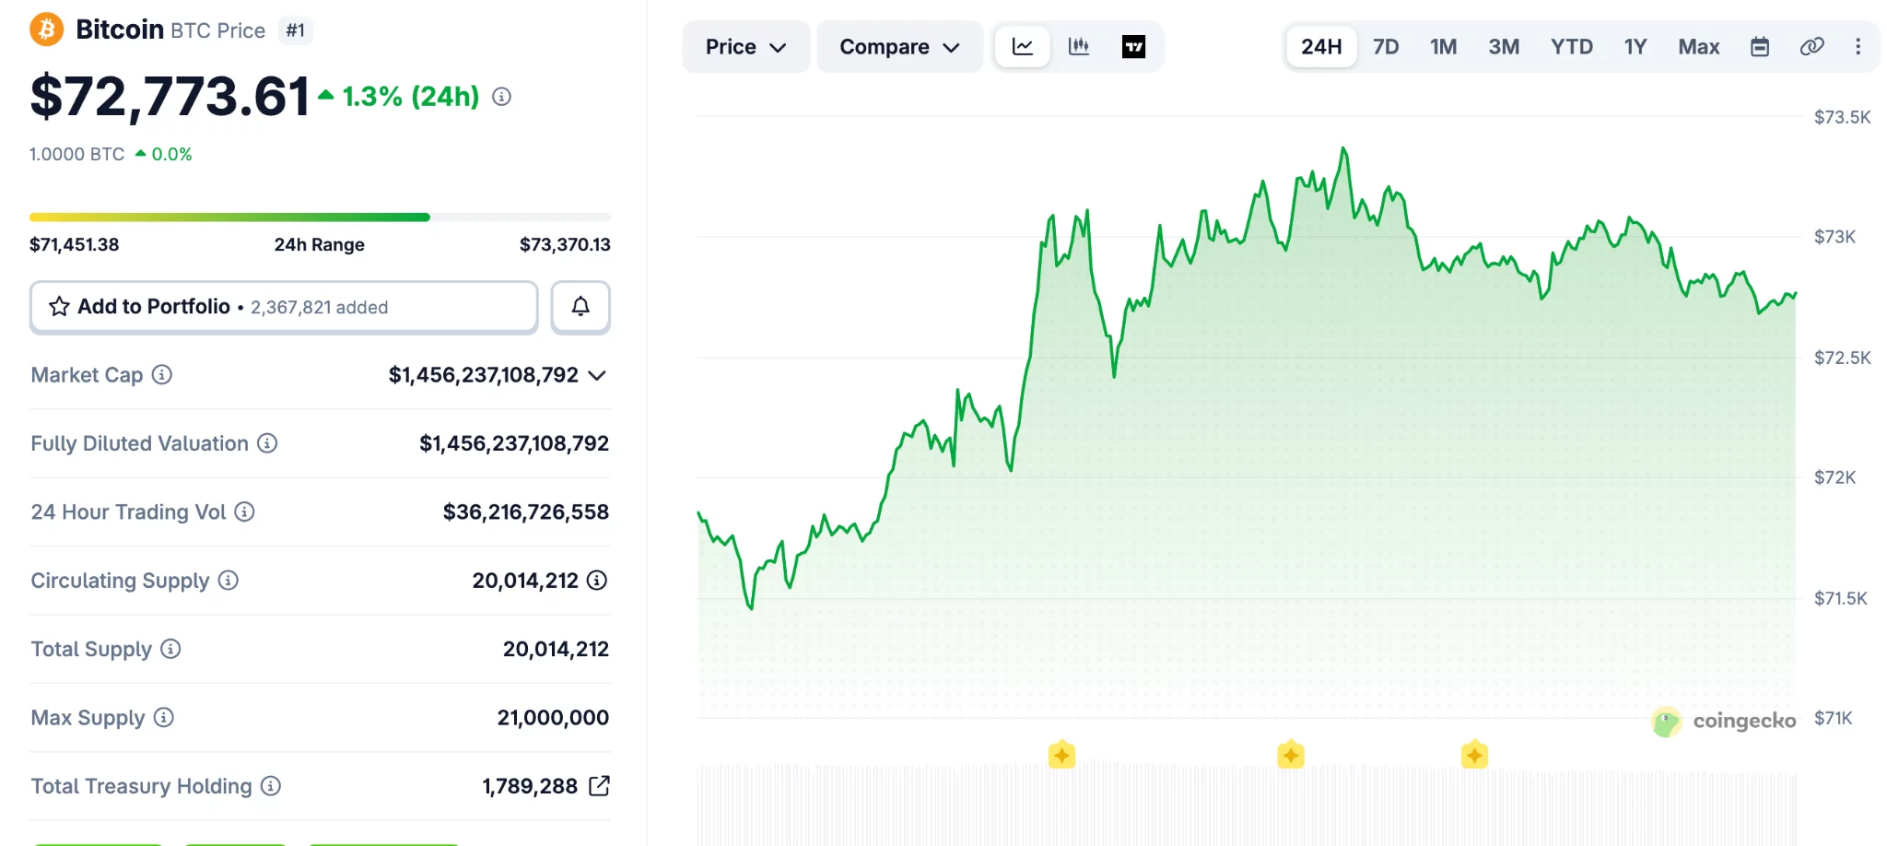Screen dimensions: 1887x846
Task: Switch to the candlestick chart icon
Action: tap(1078, 46)
